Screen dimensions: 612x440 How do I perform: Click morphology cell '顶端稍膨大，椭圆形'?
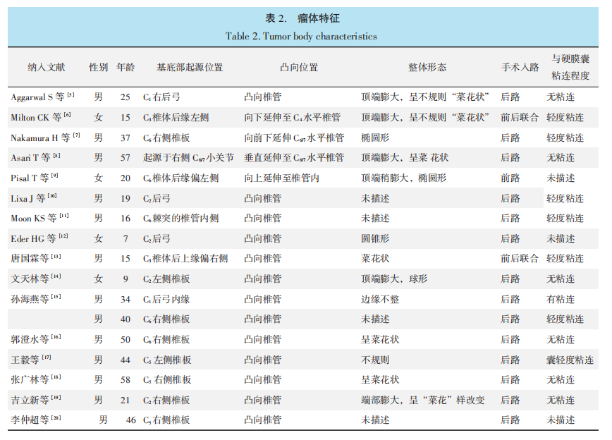(403, 178)
